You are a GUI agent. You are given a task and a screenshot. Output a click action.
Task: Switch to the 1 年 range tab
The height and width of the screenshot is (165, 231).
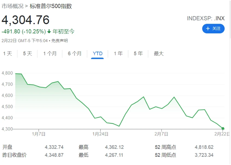point(118,54)
